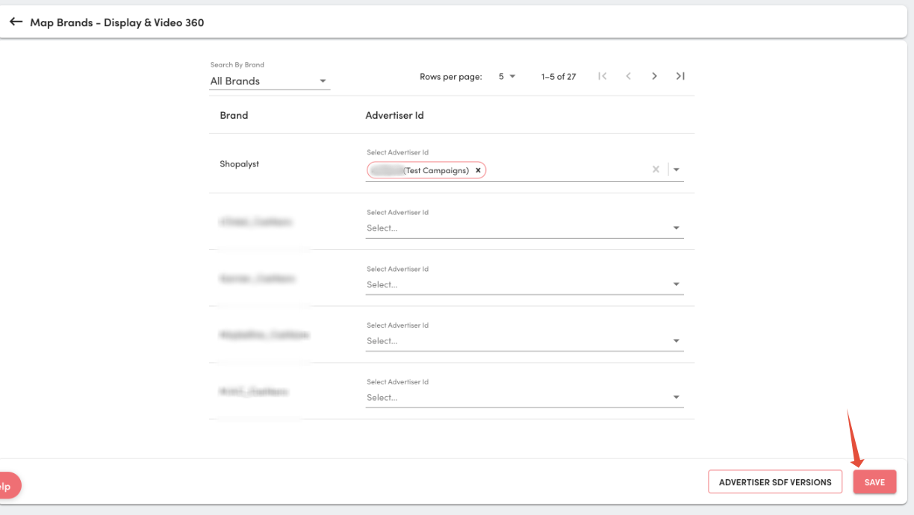Image resolution: width=914 pixels, height=515 pixels.
Task: Clear all selections in Shopalyst advertiser field
Action: coord(656,169)
